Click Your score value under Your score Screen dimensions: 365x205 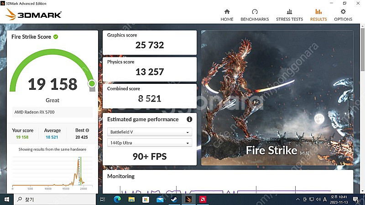click(x=22, y=137)
